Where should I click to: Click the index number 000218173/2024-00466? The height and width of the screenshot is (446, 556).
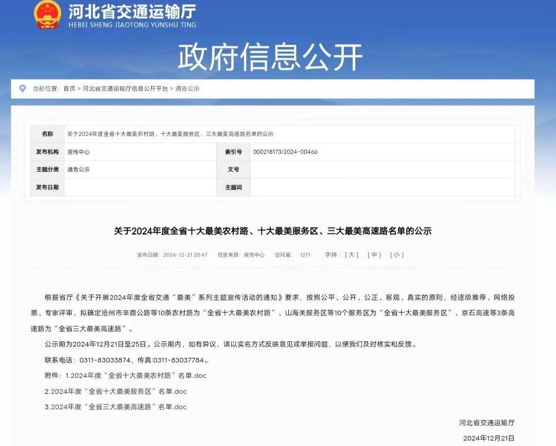285,152
